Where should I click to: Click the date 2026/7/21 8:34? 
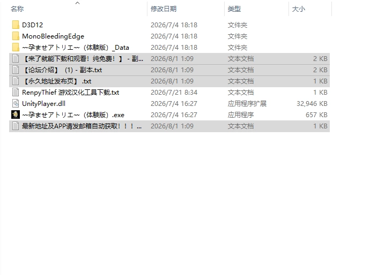(174, 93)
